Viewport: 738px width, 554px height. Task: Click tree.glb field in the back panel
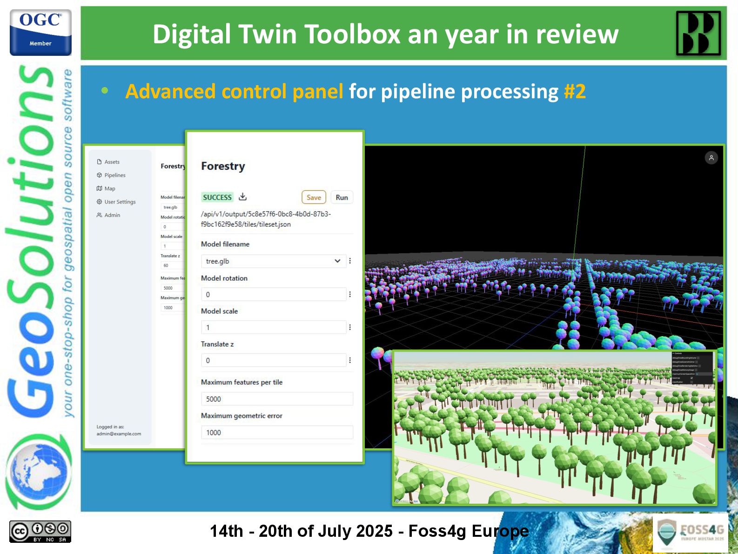(173, 207)
